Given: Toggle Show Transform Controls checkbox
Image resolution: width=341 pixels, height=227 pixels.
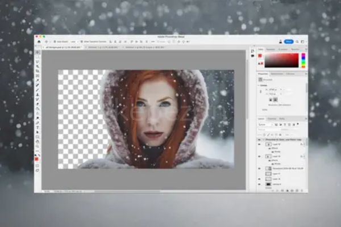Looking at the screenshot, I should pos(81,41).
